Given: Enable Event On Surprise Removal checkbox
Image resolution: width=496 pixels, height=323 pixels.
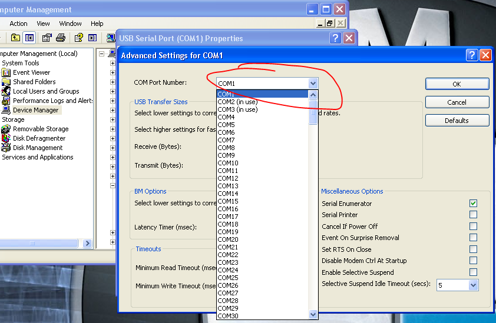Looking at the screenshot, I should pos(473,238).
